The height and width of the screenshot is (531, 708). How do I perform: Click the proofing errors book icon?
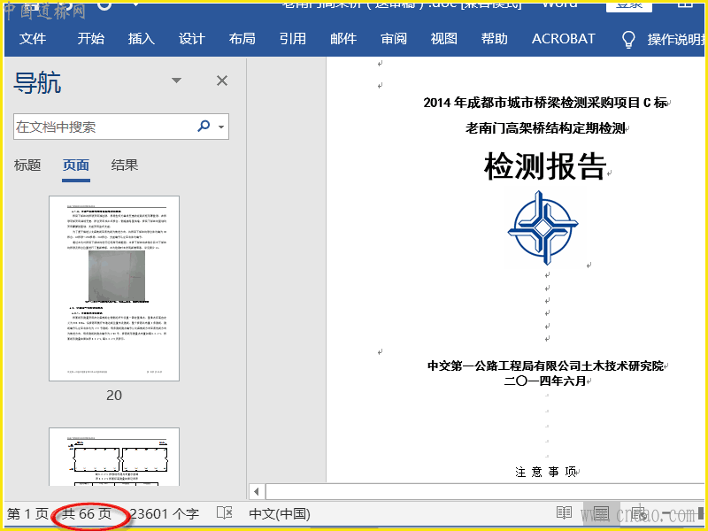point(225,513)
